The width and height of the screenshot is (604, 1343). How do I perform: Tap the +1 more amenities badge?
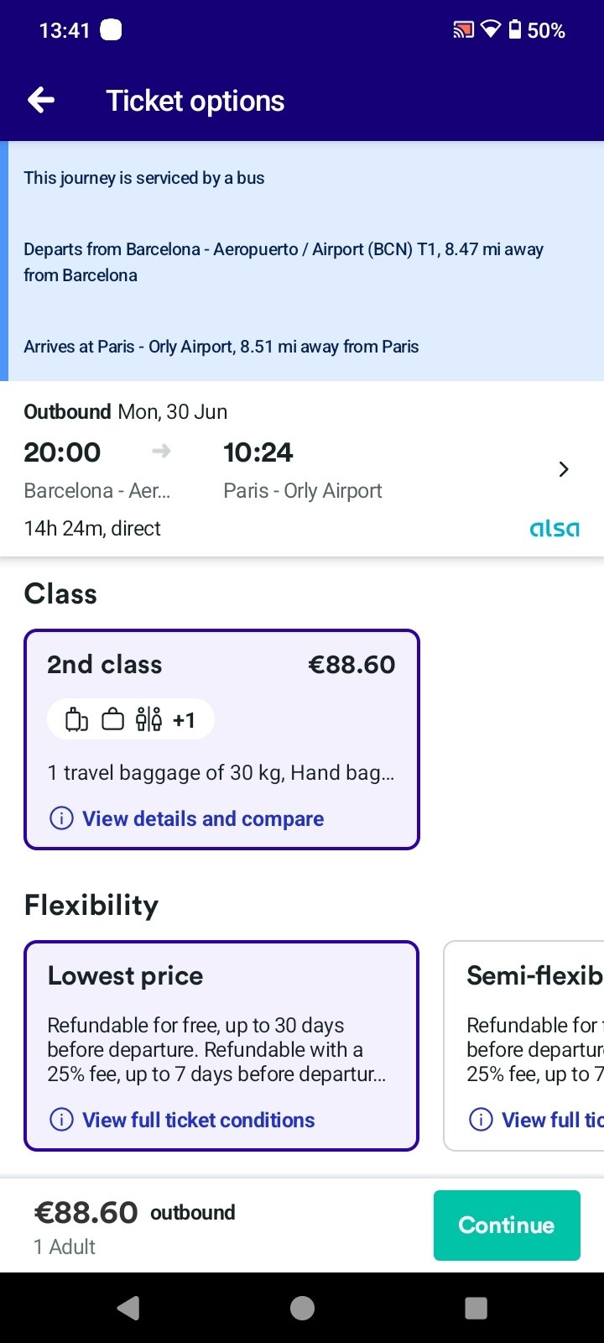pos(184,720)
